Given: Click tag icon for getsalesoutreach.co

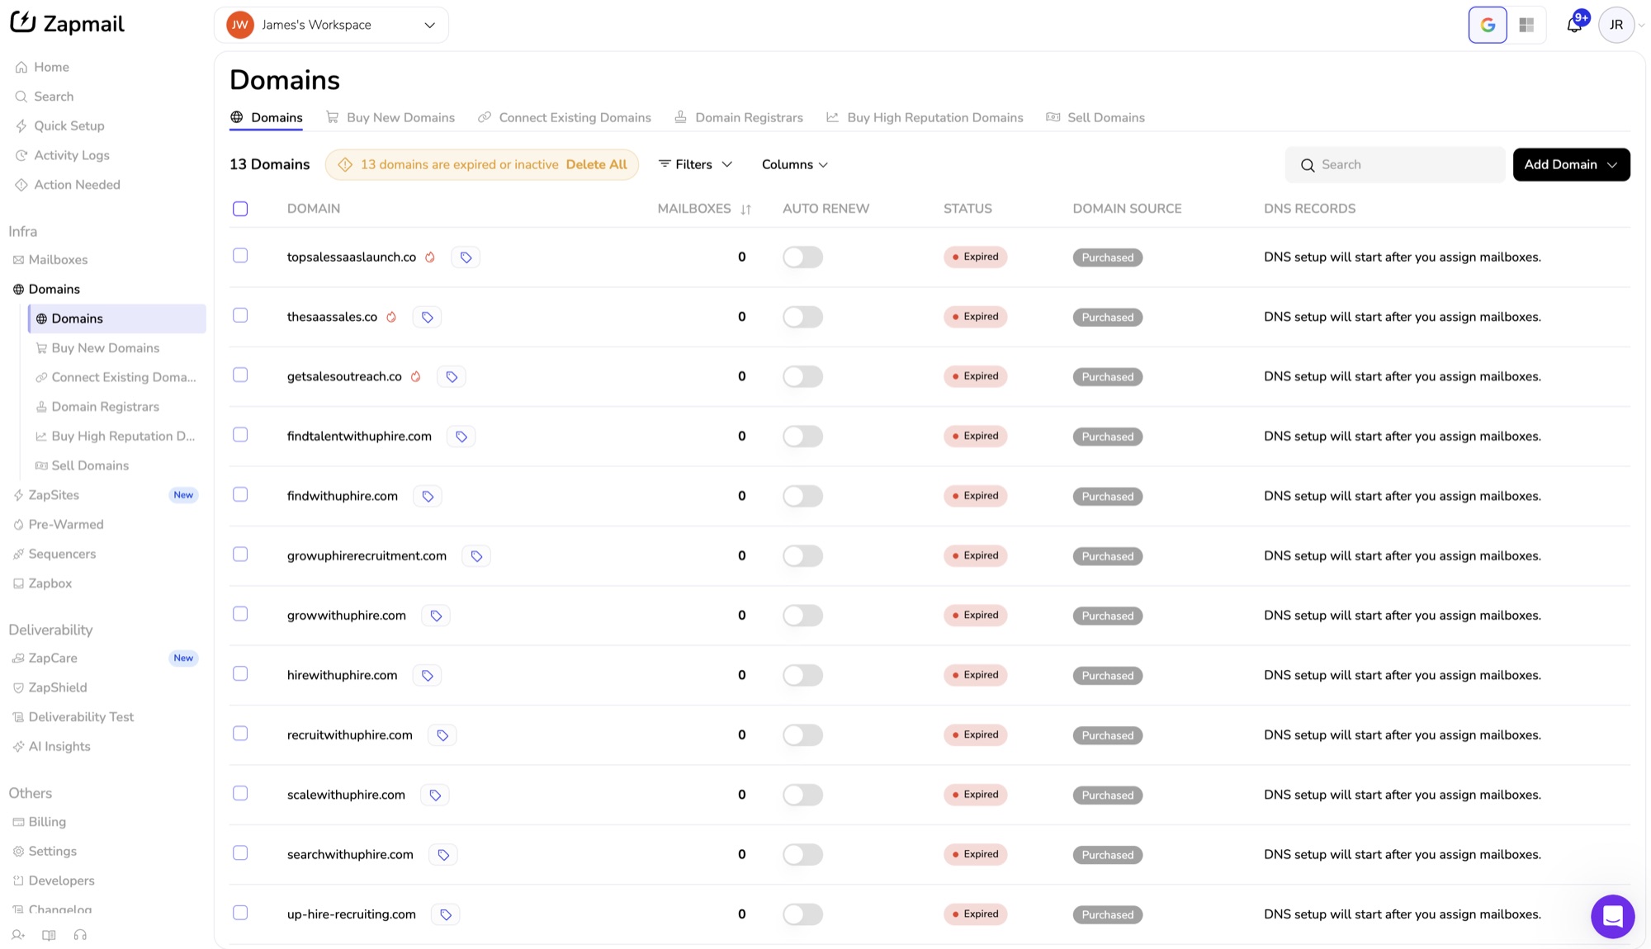Looking at the screenshot, I should pos(452,376).
